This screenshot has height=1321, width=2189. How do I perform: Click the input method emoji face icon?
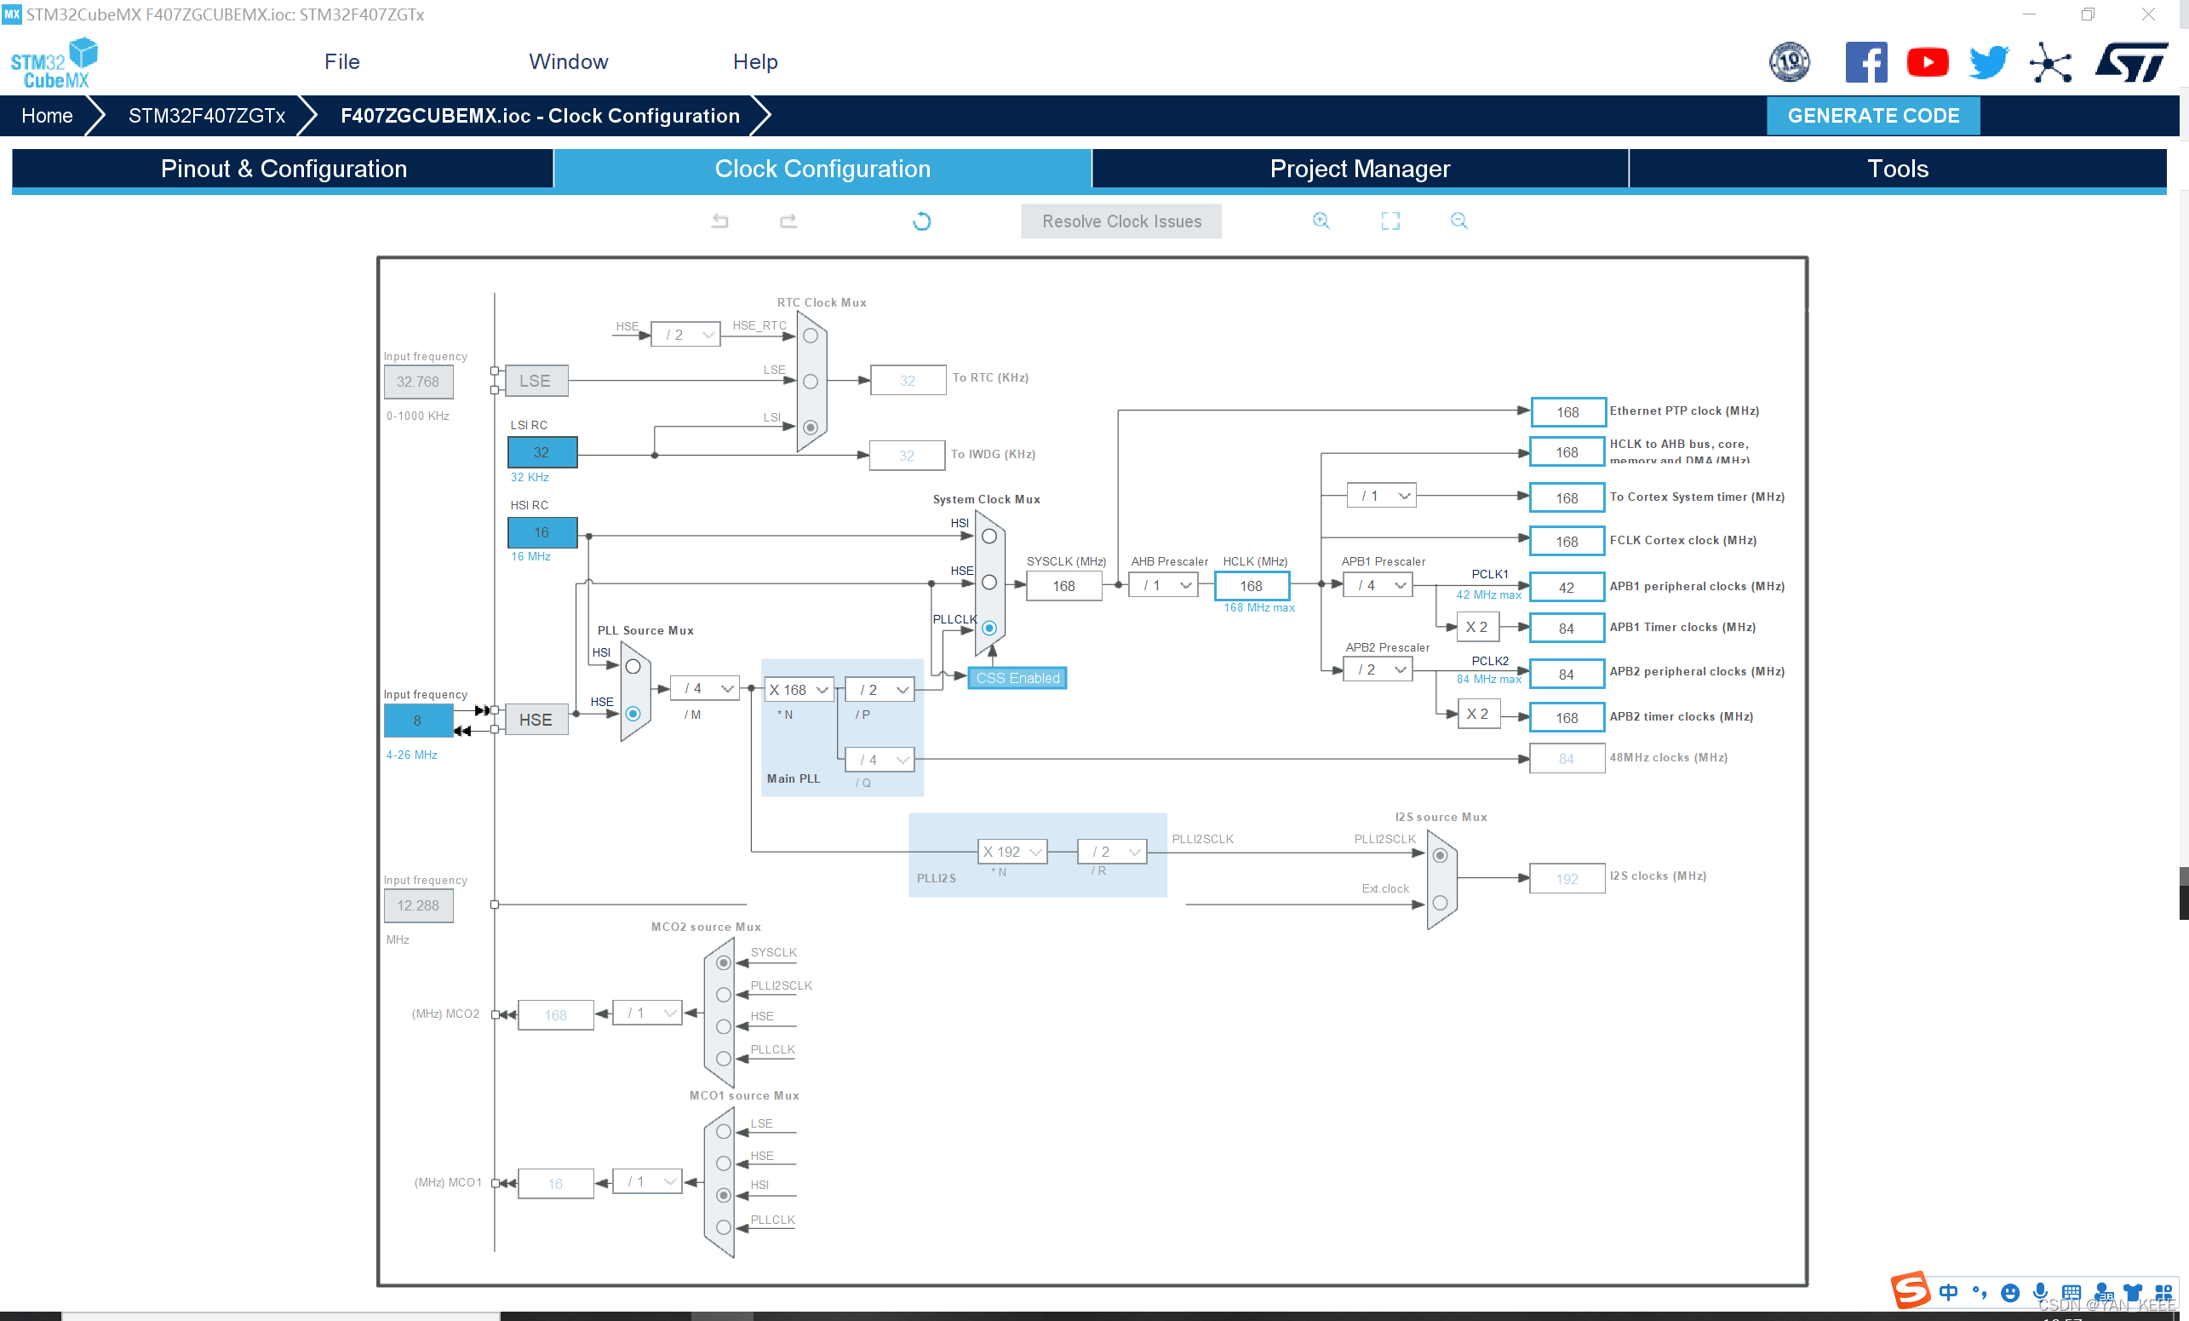click(x=2009, y=1293)
